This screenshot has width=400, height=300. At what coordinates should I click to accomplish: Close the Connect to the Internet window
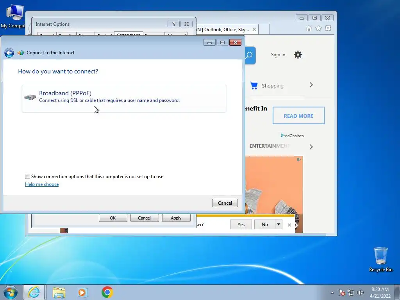click(235, 42)
